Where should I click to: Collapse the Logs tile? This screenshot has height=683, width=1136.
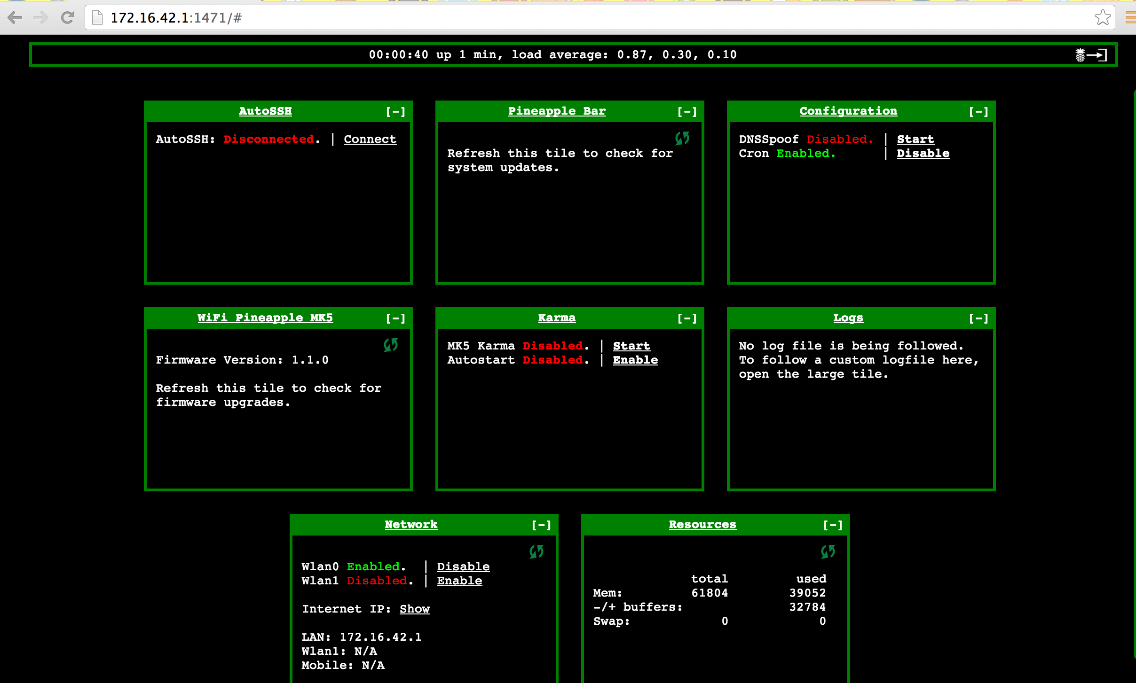click(978, 318)
